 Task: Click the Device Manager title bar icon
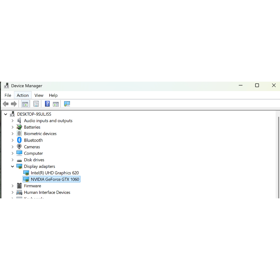tap(7, 86)
